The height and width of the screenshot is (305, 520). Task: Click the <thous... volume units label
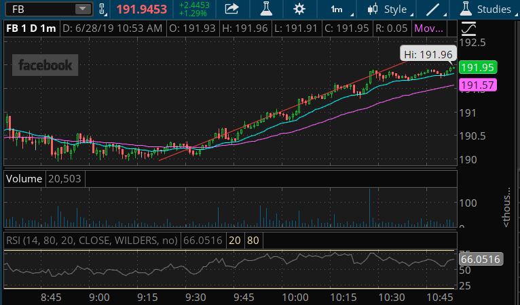coord(506,207)
